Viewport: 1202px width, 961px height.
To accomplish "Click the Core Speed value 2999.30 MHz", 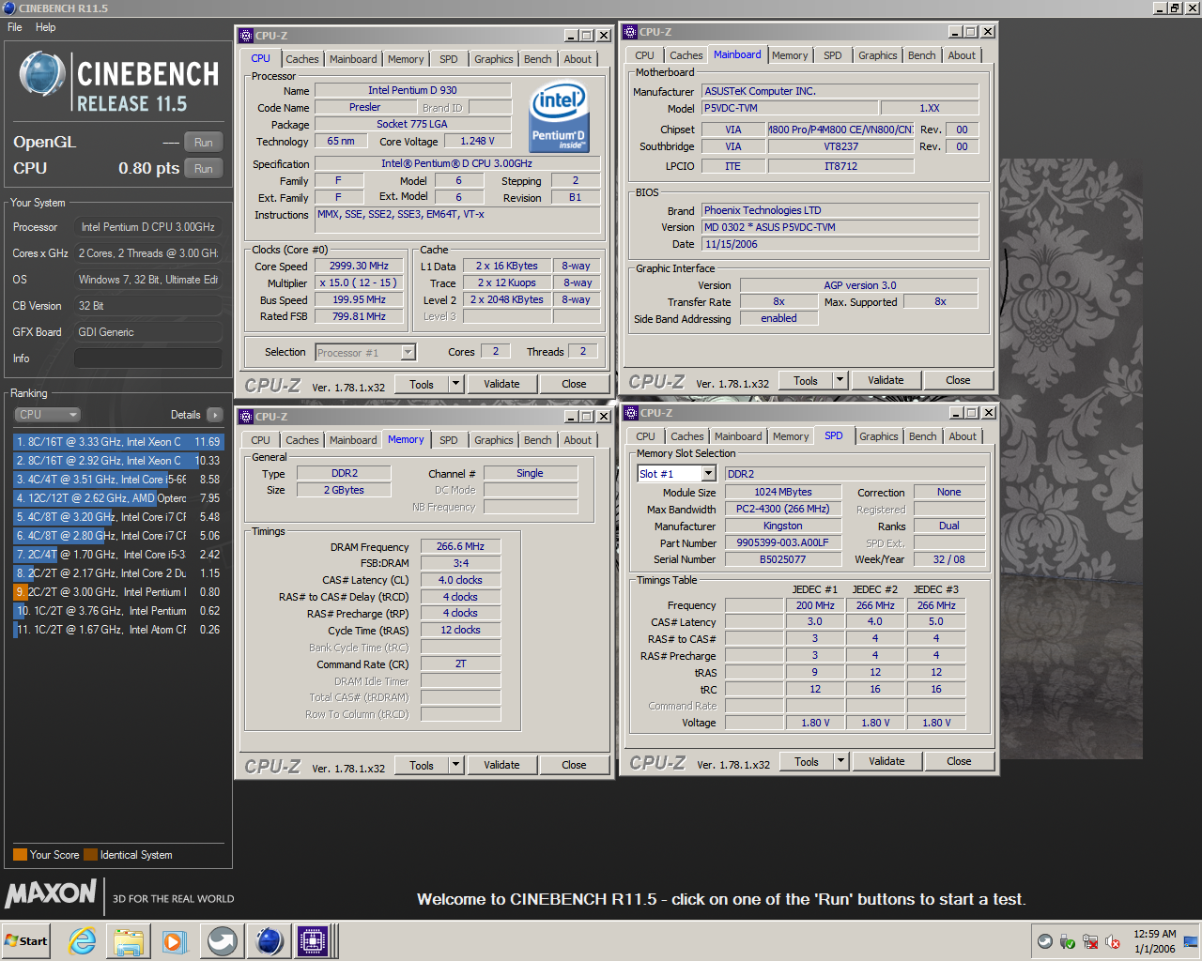I will (x=359, y=266).
